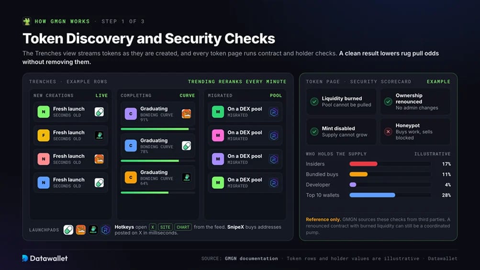Click the 28% Top 10 wallets value

[447, 195]
